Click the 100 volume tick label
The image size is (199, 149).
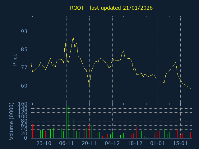(23, 117)
